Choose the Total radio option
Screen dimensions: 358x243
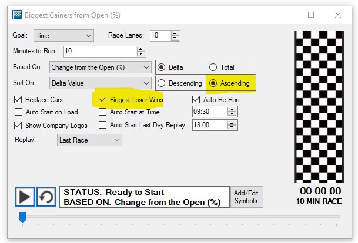tap(213, 67)
